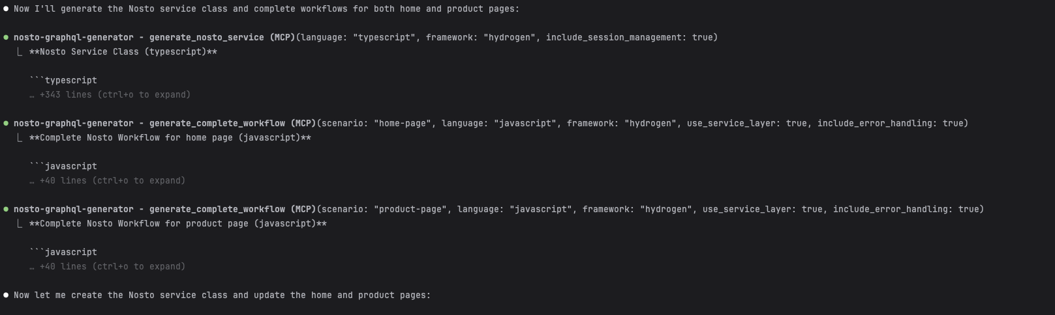Click the white bullet before "Now I'll generate"
The image size is (1055, 315).
click(6, 9)
